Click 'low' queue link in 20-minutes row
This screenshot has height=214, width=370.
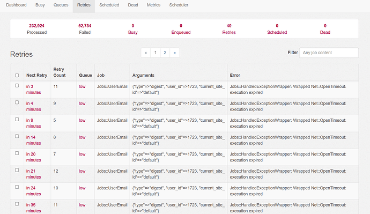82,154
